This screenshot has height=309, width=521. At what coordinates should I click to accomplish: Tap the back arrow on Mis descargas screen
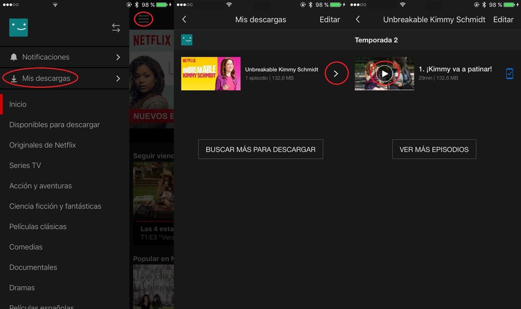[184, 20]
